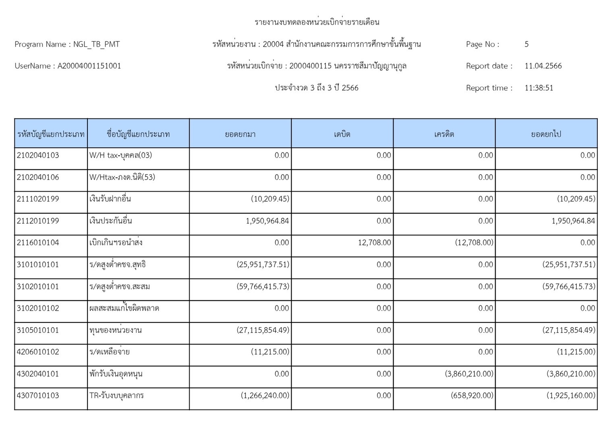Select account code 4307010103
This screenshot has height=433, width=613.
click(x=38, y=396)
